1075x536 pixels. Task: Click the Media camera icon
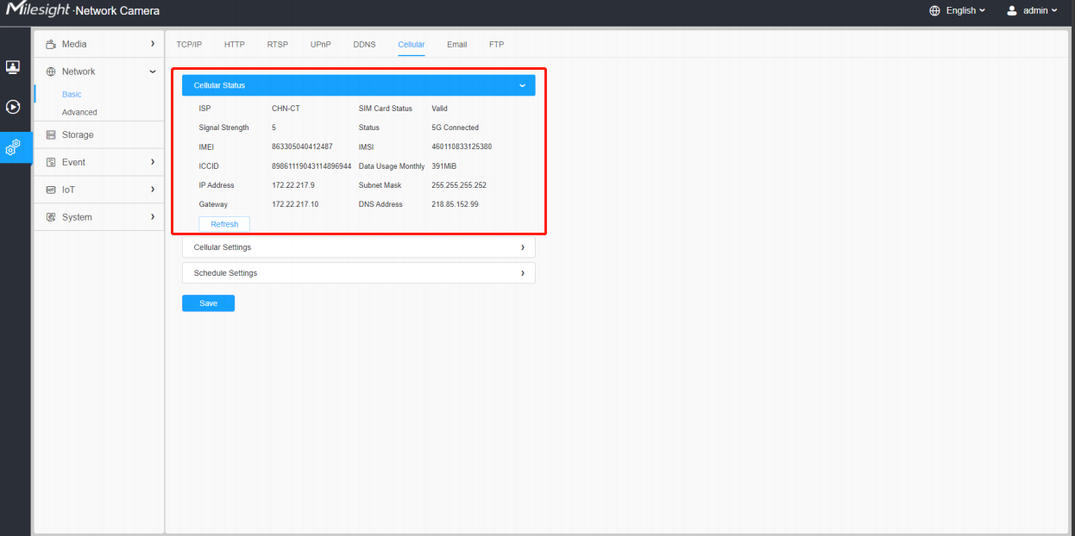51,44
